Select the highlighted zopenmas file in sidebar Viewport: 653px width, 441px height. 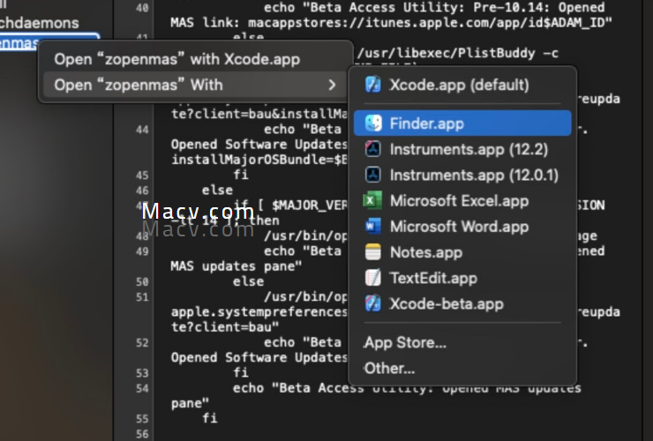20,43
